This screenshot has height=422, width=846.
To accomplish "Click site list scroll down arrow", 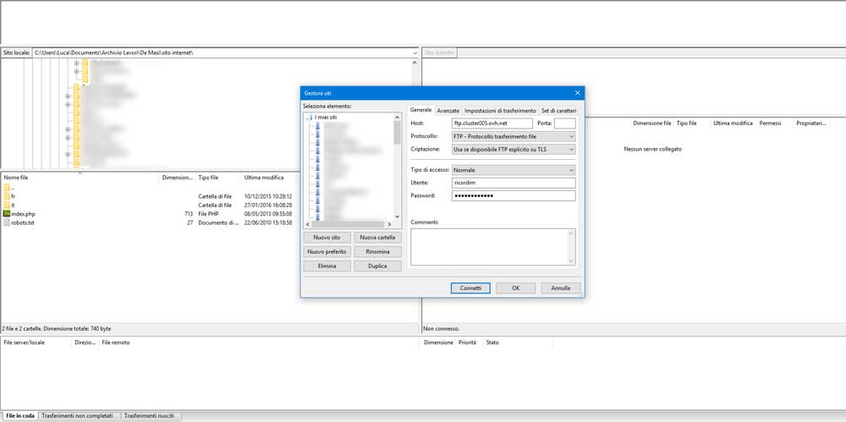I will (x=397, y=216).
